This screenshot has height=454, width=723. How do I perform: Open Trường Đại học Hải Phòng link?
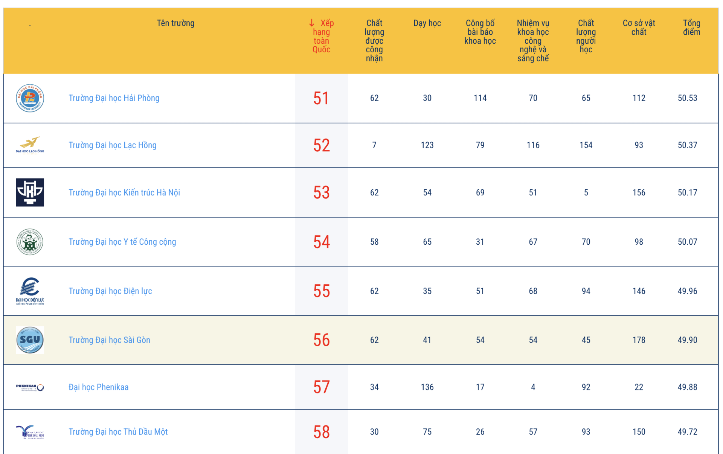(x=114, y=98)
